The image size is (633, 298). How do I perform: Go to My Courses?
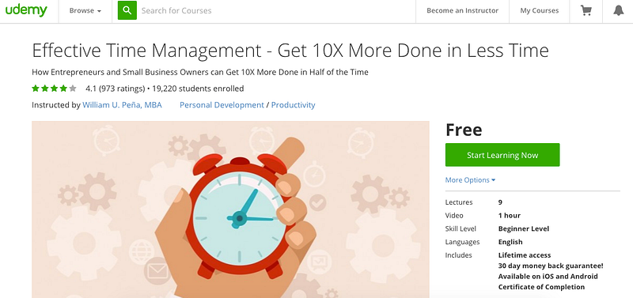(x=539, y=11)
